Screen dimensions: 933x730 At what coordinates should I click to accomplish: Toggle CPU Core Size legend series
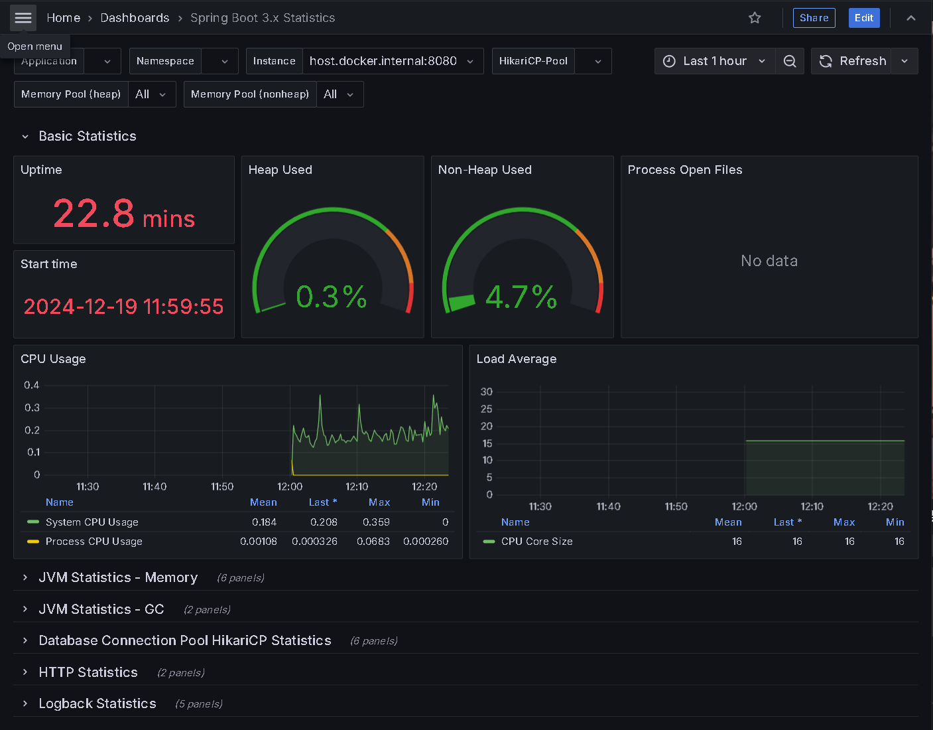pos(537,542)
